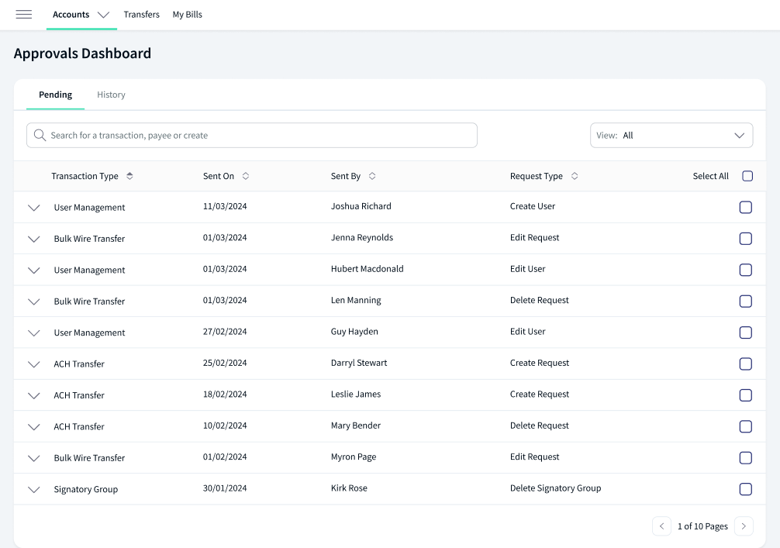
Task: Click the "11/03/2024" date cell
Action: click(225, 206)
